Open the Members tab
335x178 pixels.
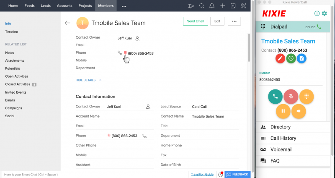click(x=106, y=6)
